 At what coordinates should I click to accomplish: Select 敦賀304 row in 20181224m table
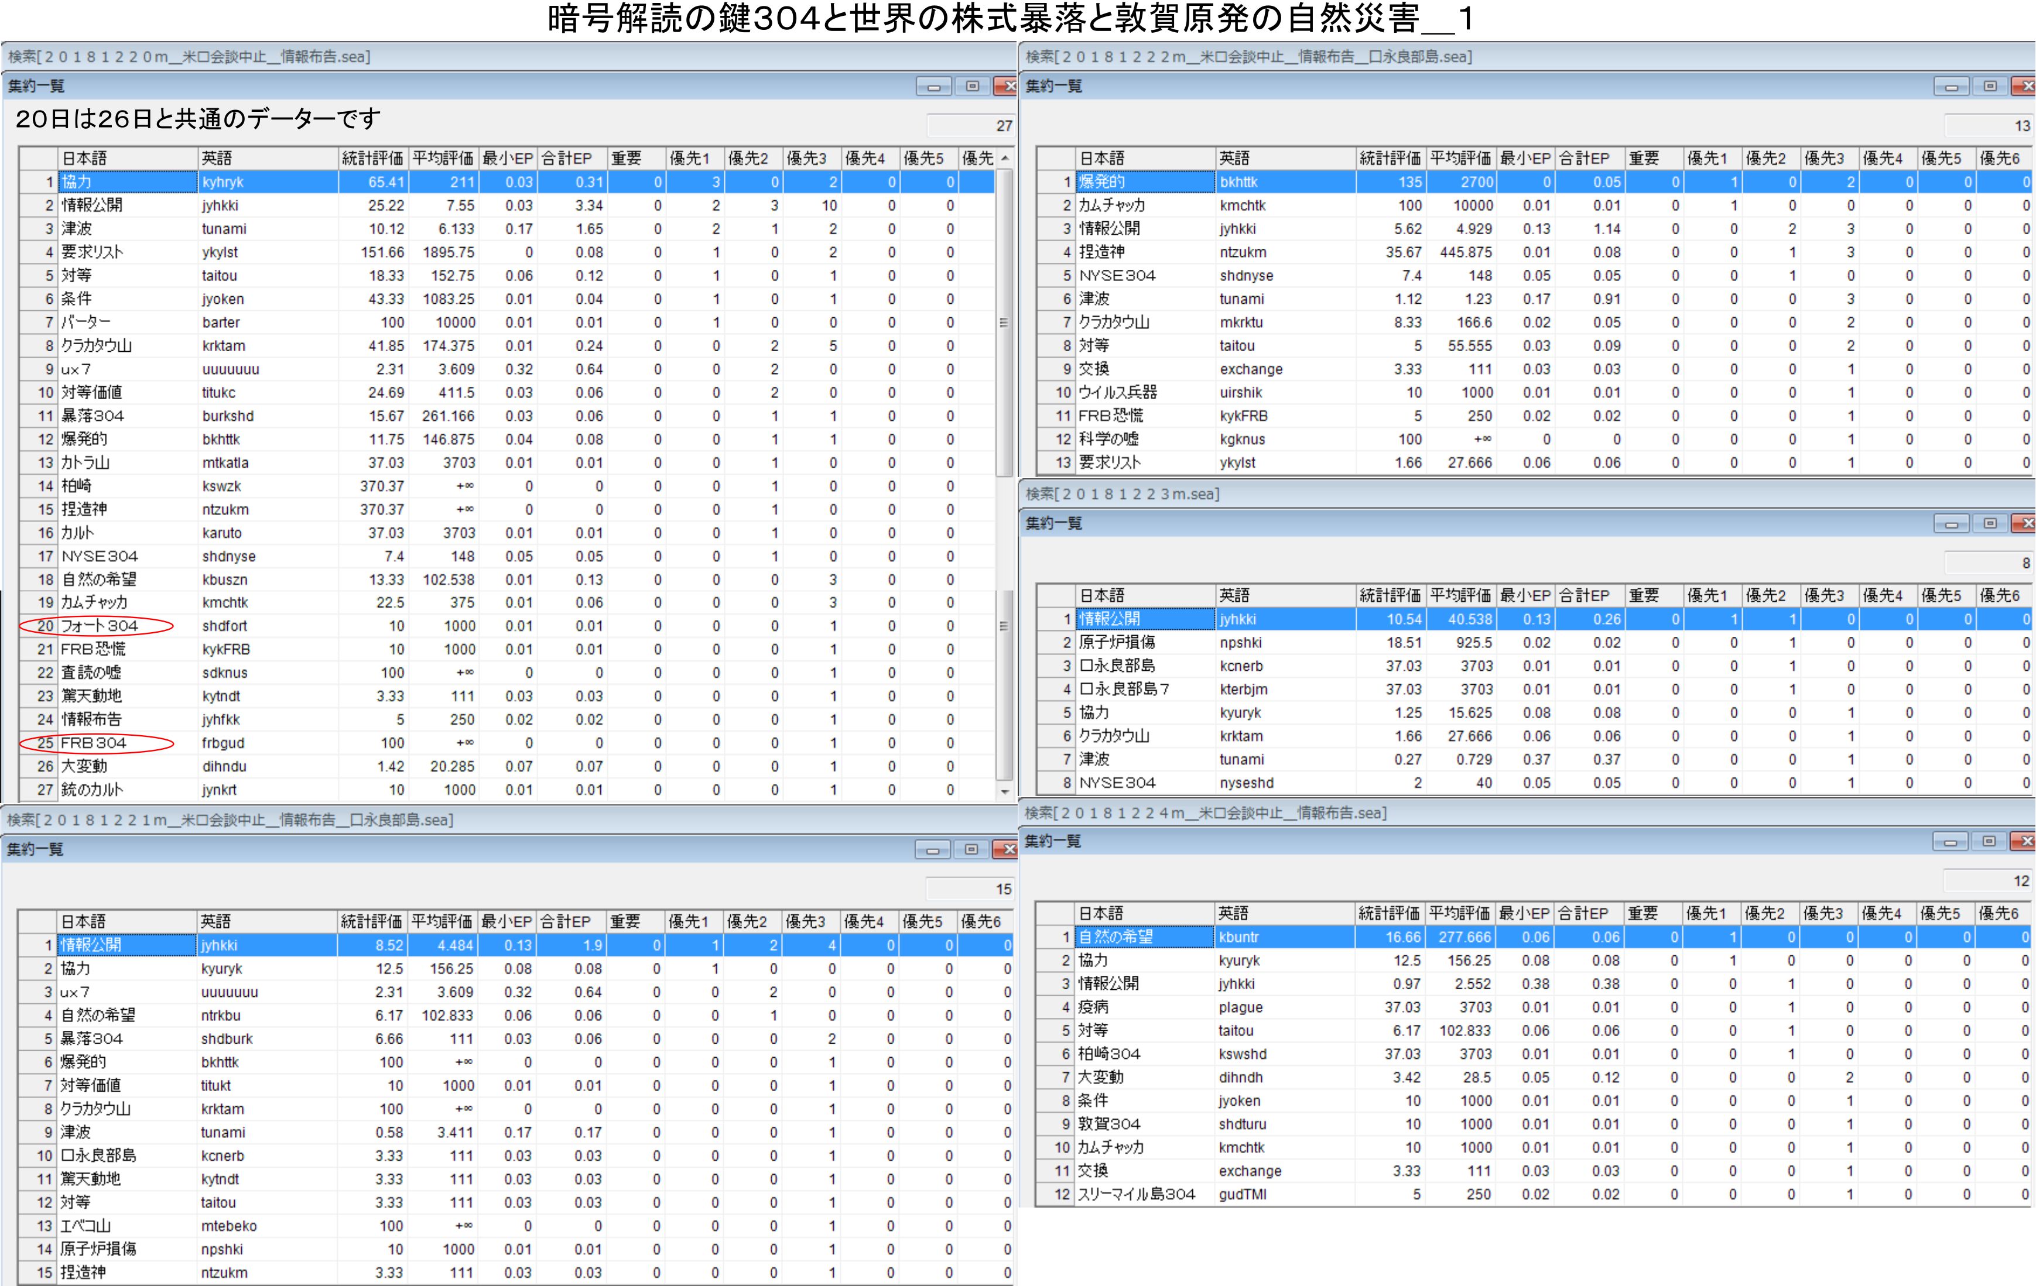(1109, 1124)
